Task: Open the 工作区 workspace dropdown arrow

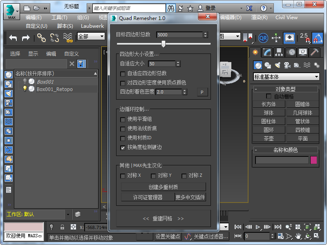Action: pos(68,214)
